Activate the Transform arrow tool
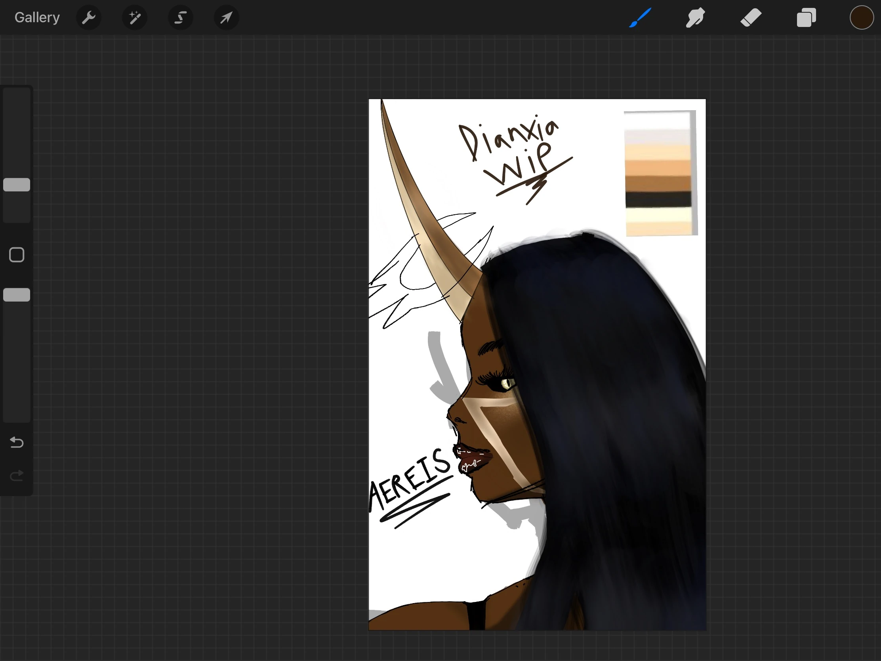This screenshot has height=661, width=881. pos(226,17)
